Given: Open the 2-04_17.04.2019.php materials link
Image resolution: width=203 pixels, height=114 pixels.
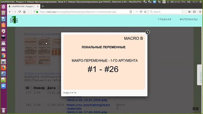Looking at the screenshot, I should pyautogui.click(x=88, y=109).
